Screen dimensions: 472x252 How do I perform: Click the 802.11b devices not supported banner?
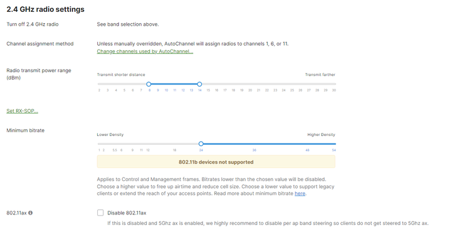(x=216, y=162)
